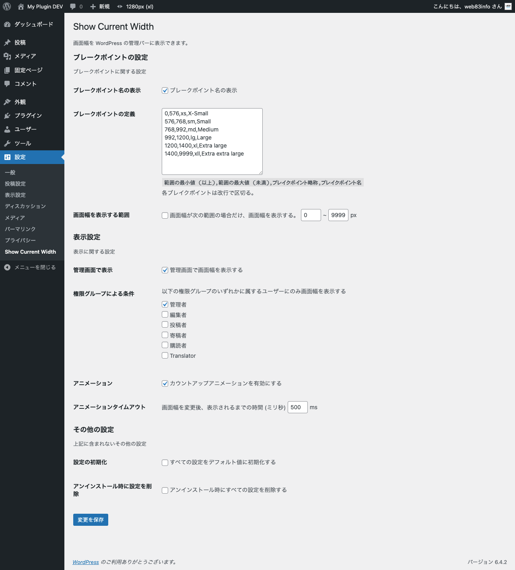515x570 pixels.
Task: Open the comments bubble icon in admin bar
Action: click(x=73, y=6)
